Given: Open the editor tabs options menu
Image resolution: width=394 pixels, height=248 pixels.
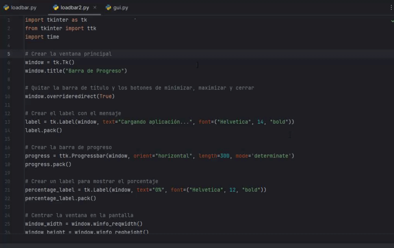Looking at the screenshot, I should pos(391,7).
